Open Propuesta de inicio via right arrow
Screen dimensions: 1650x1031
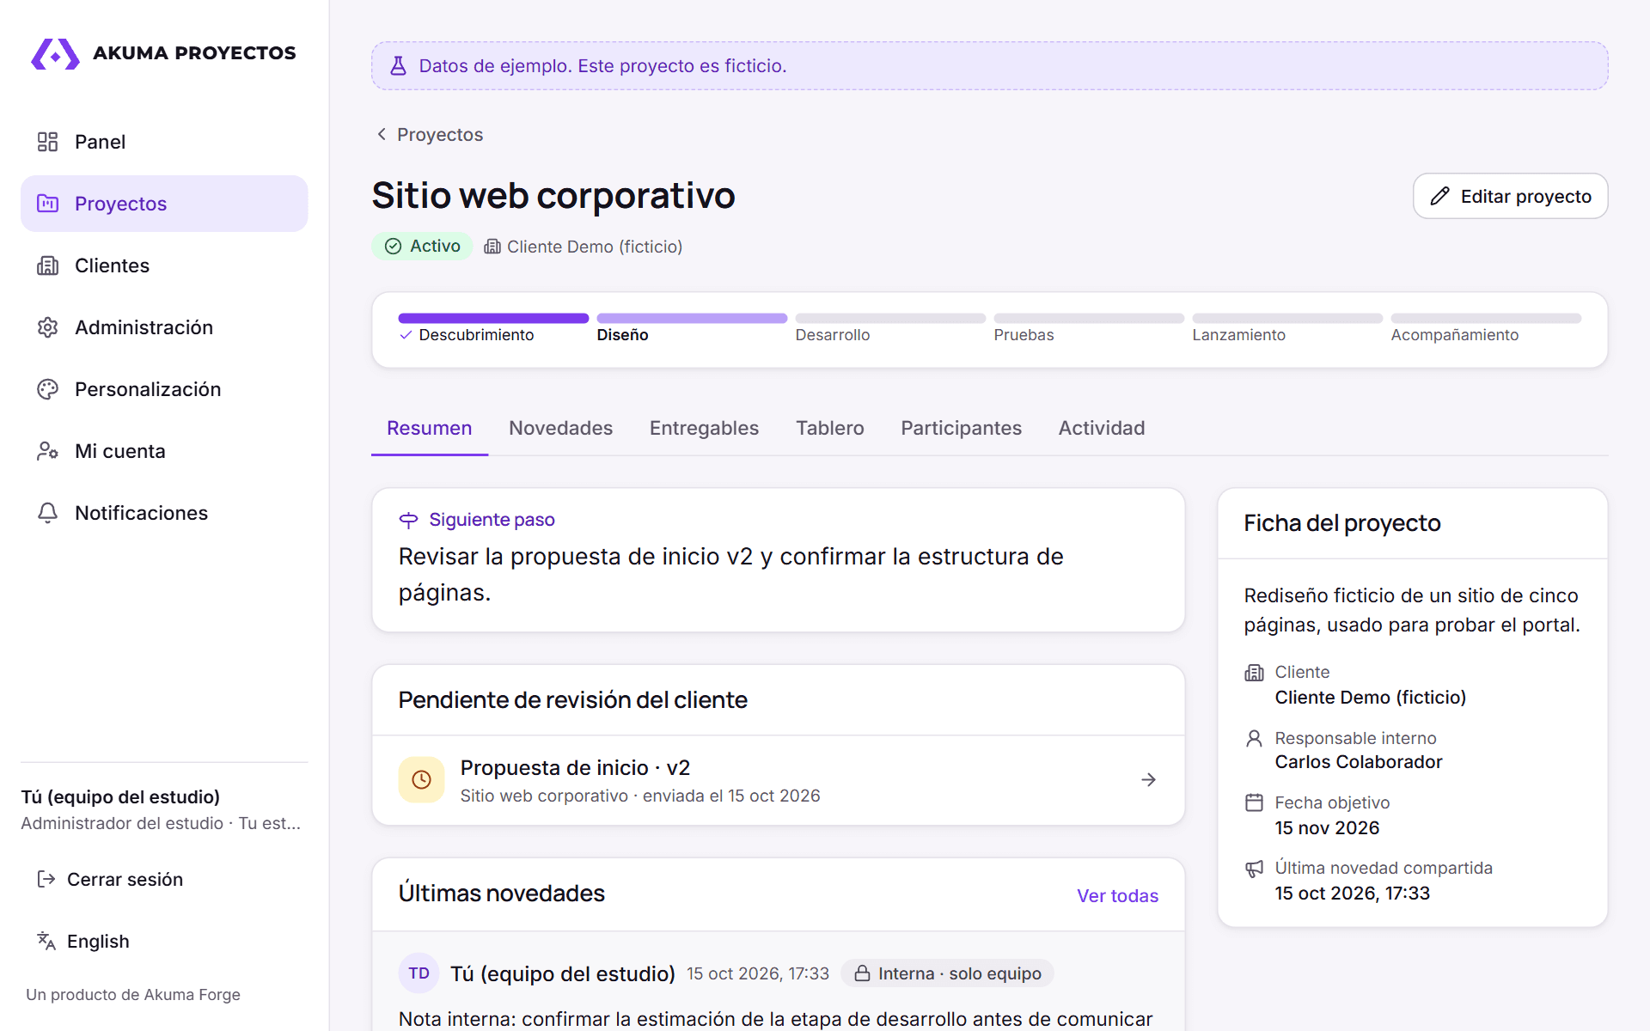tap(1148, 779)
